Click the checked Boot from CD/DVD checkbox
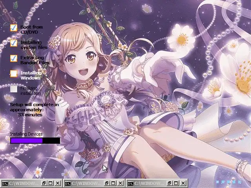The height and width of the screenshot is (188, 251). 14,28
